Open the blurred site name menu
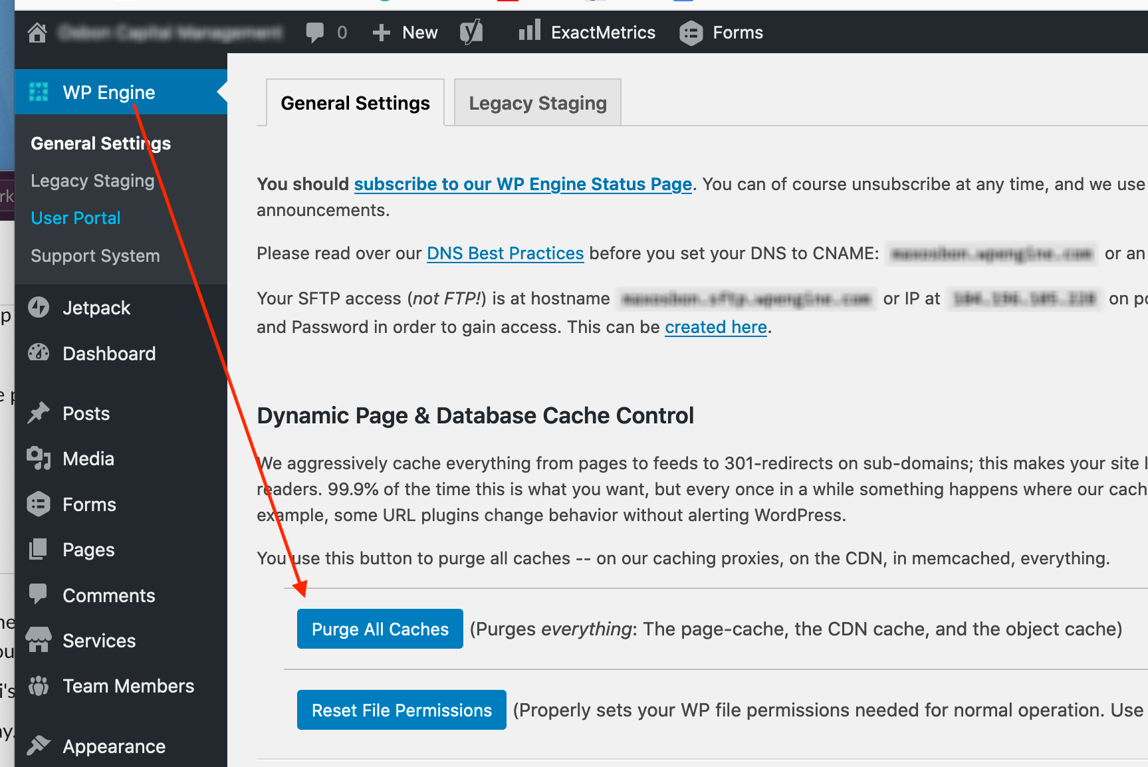This screenshot has height=767, width=1148. coord(170,32)
